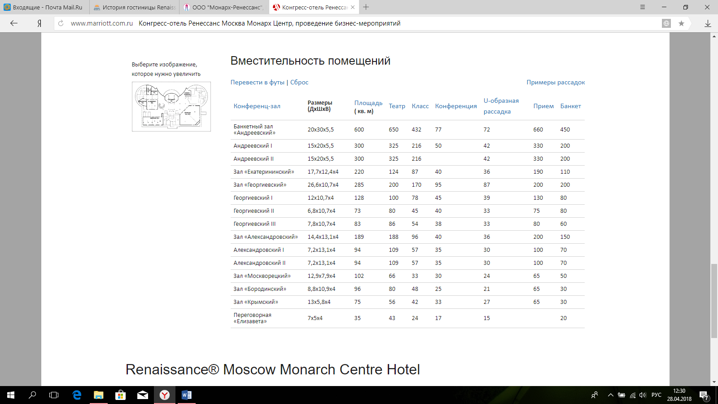
Task: Click the Сброс link
Action: tap(299, 82)
